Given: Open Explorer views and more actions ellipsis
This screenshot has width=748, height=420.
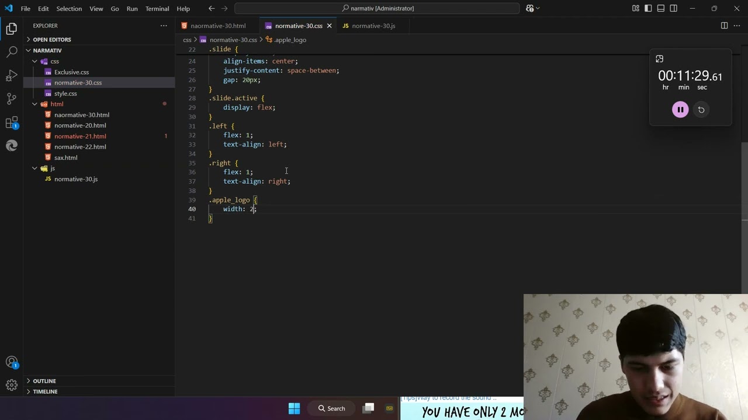Looking at the screenshot, I should (164, 26).
